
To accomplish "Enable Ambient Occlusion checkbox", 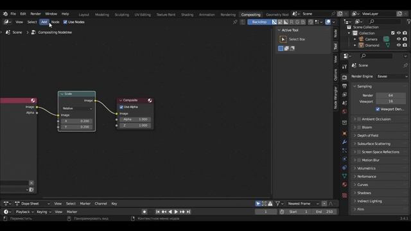I will (359, 119).
